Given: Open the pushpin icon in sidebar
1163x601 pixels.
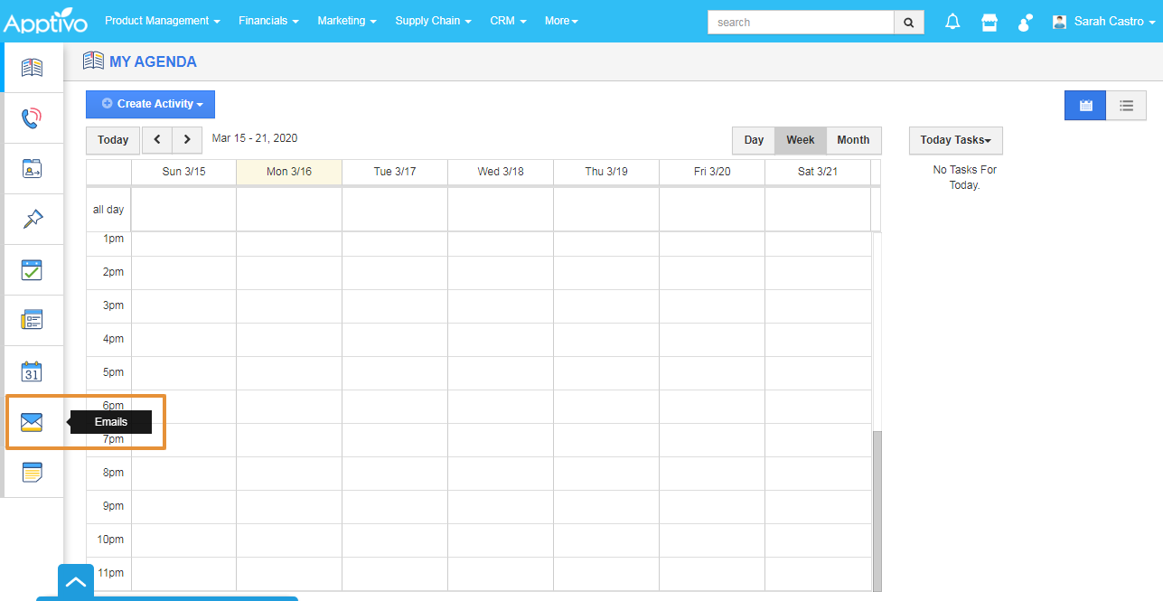Looking at the screenshot, I should coord(32,220).
